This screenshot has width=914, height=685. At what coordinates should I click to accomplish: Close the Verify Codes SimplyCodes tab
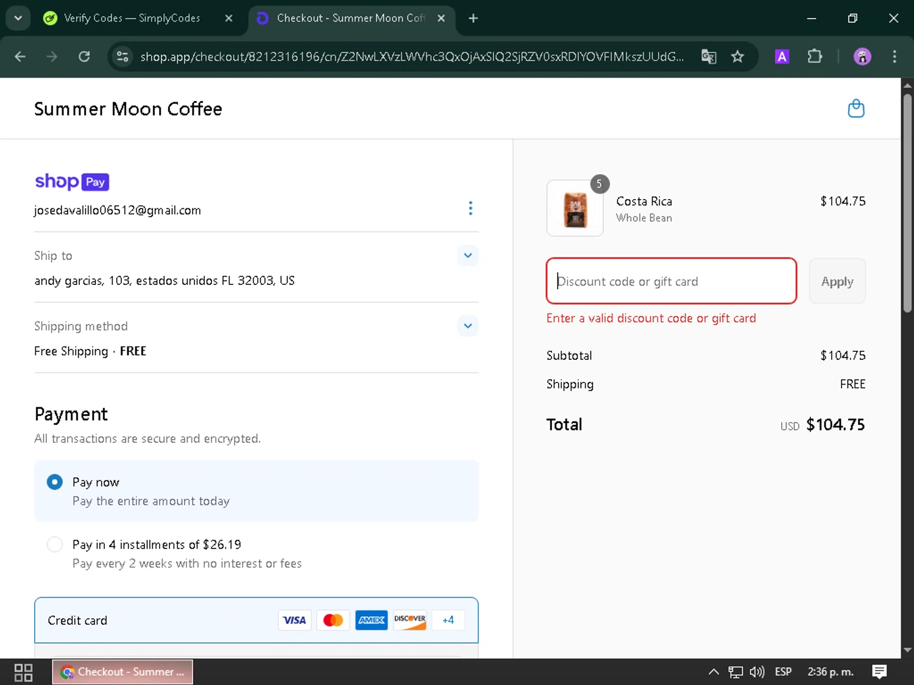pyautogui.click(x=228, y=18)
